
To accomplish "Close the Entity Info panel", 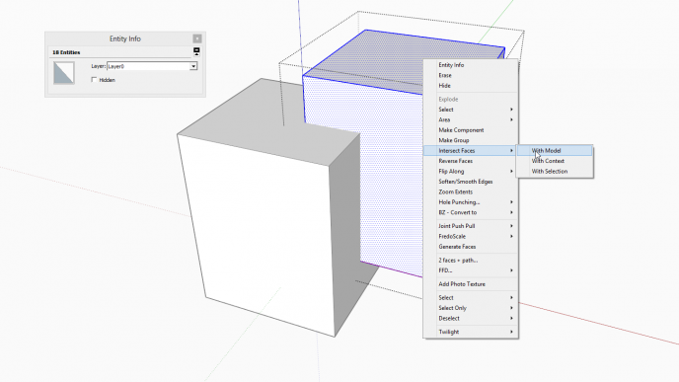I will pos(197,38).
